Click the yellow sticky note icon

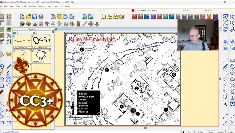[59, 17]
